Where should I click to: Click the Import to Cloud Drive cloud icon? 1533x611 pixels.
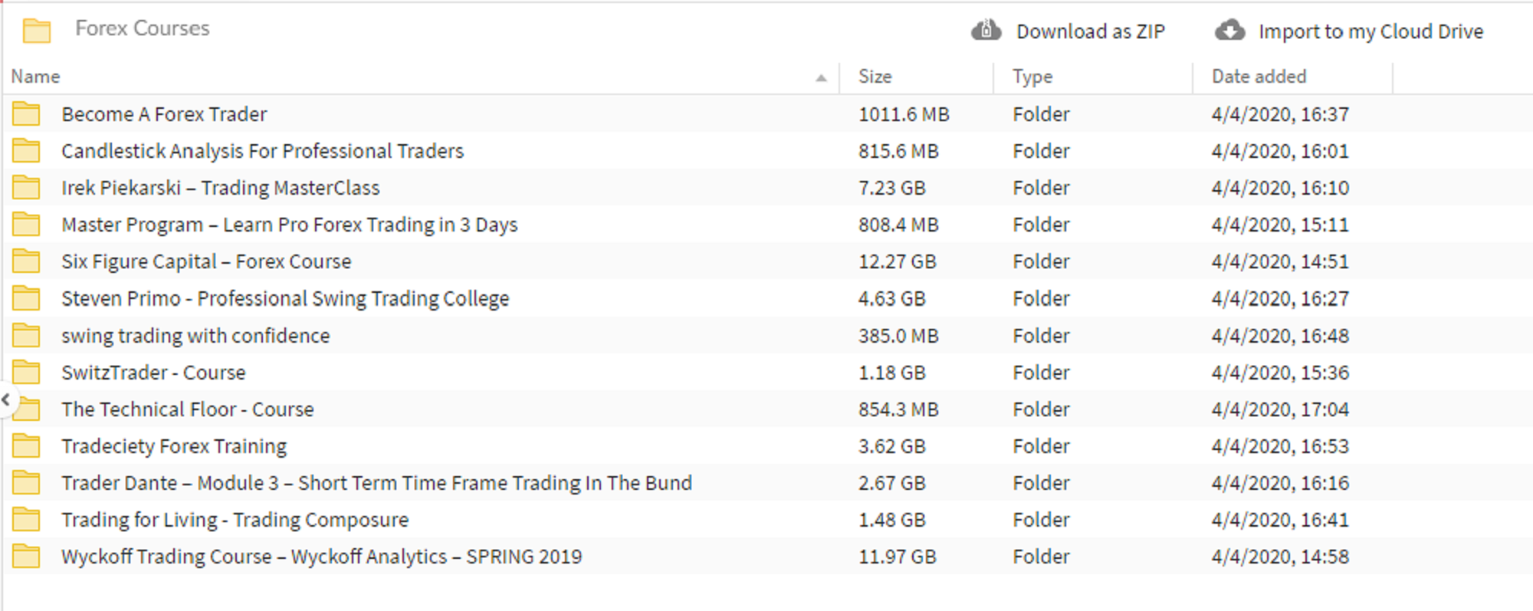1229,31
